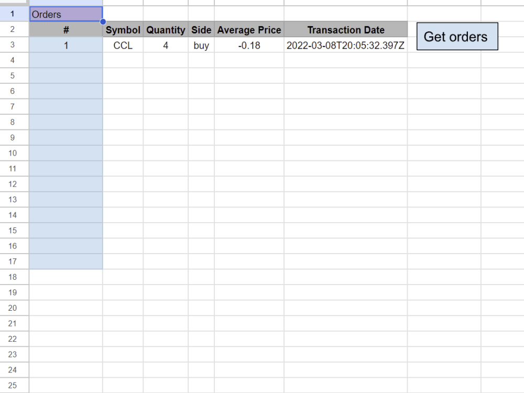Select the Transaction Date header cell

coord(346,30)
